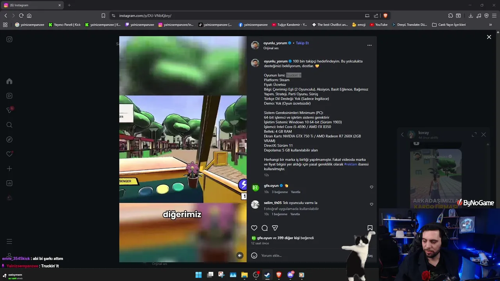
Task: Open selim_th05's profile from comment
Action: pyautogui.click(x=273, y=203)
